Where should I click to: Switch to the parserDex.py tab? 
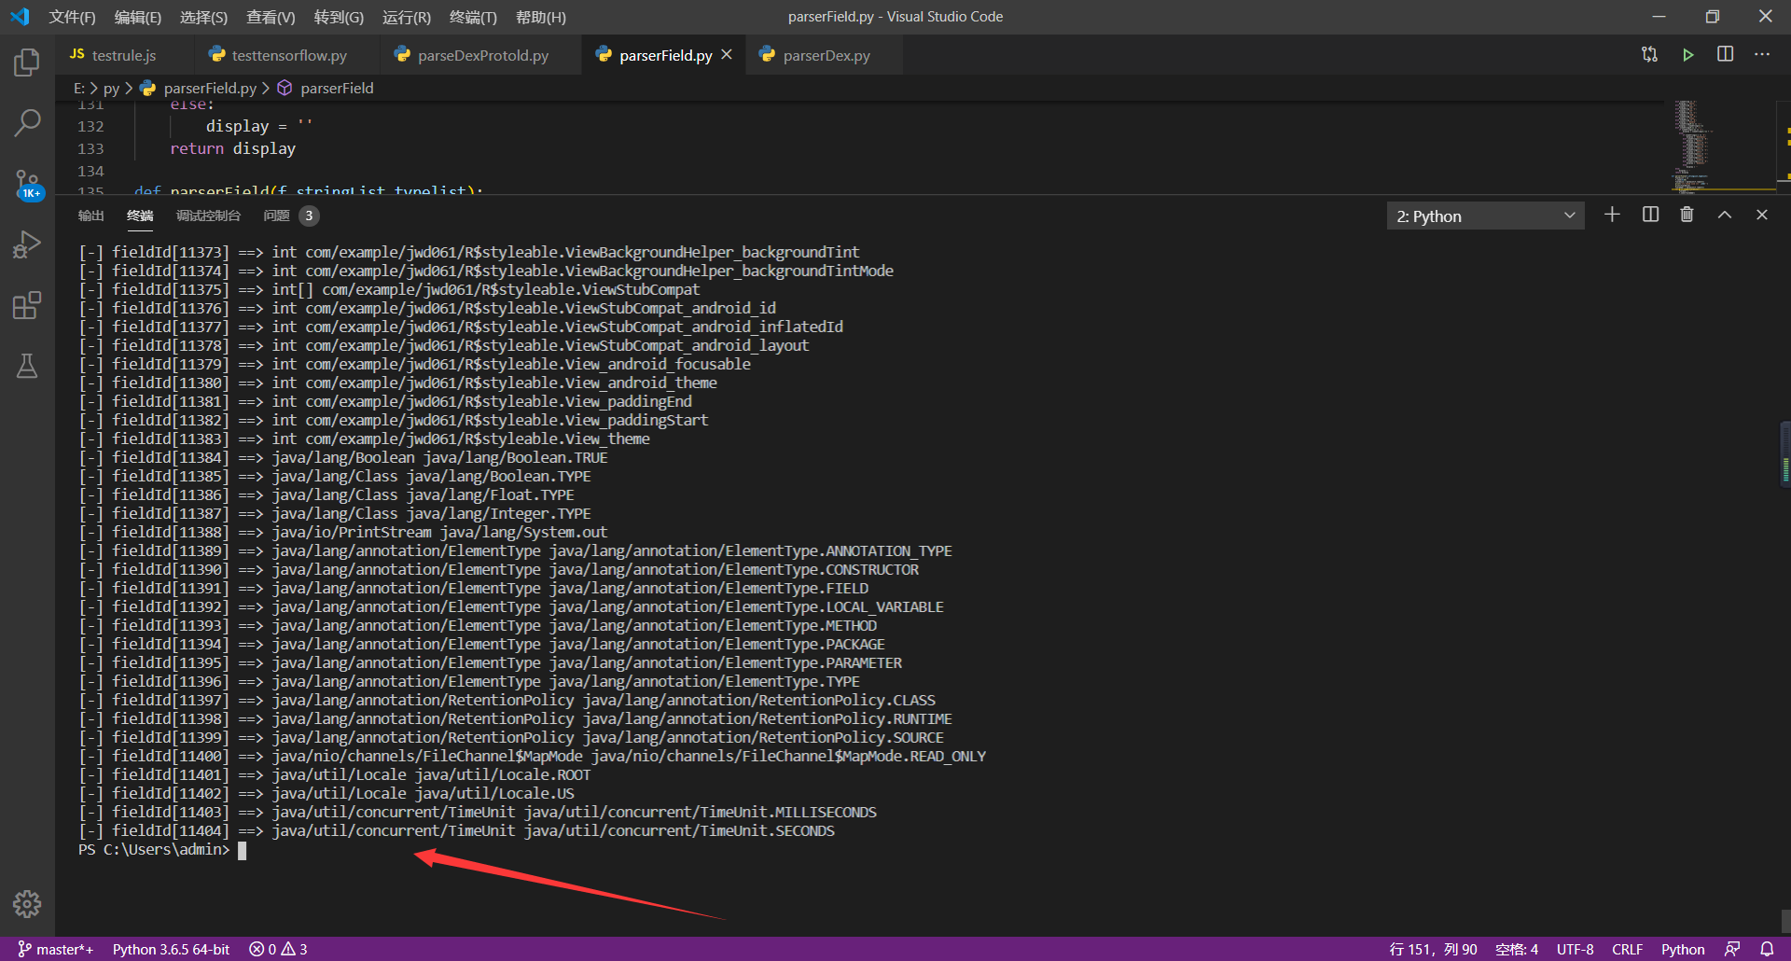pos(826,55)
